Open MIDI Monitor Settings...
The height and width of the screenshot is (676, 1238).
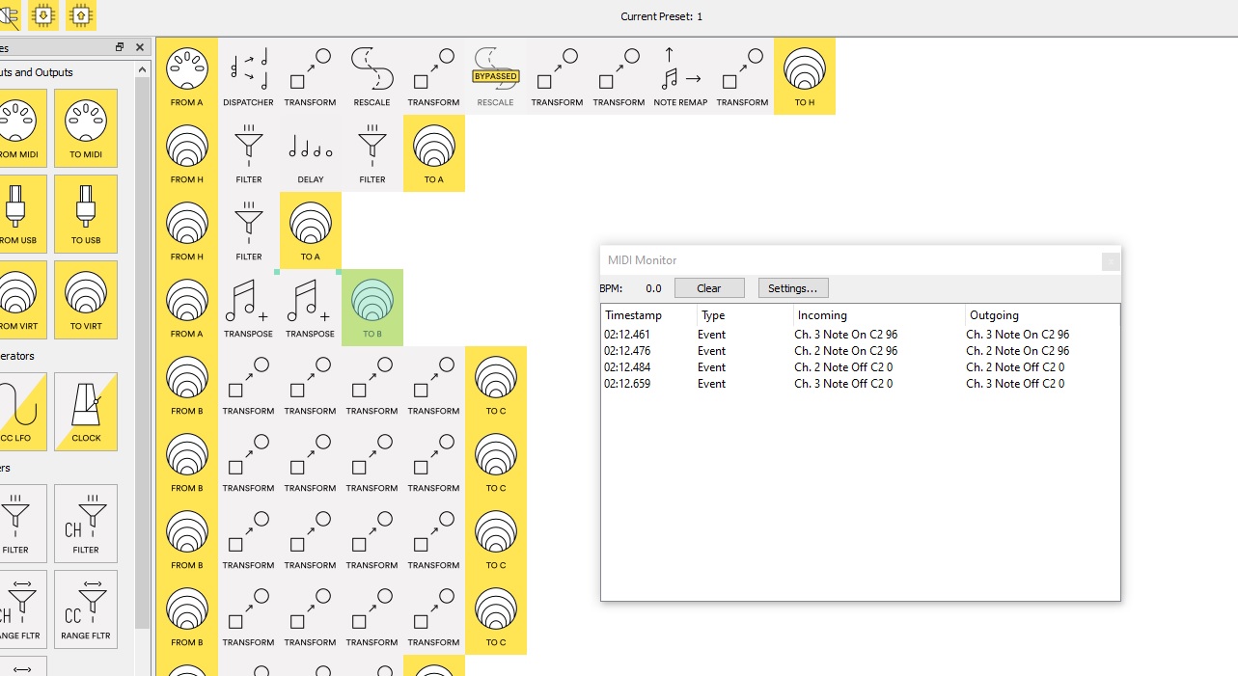(x=793, y=288)
